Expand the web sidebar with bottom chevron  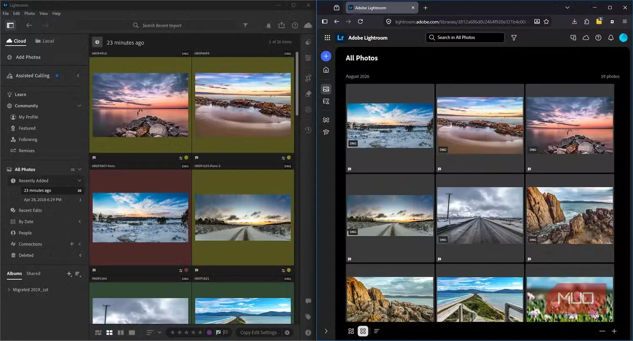[x=326, y=331]
